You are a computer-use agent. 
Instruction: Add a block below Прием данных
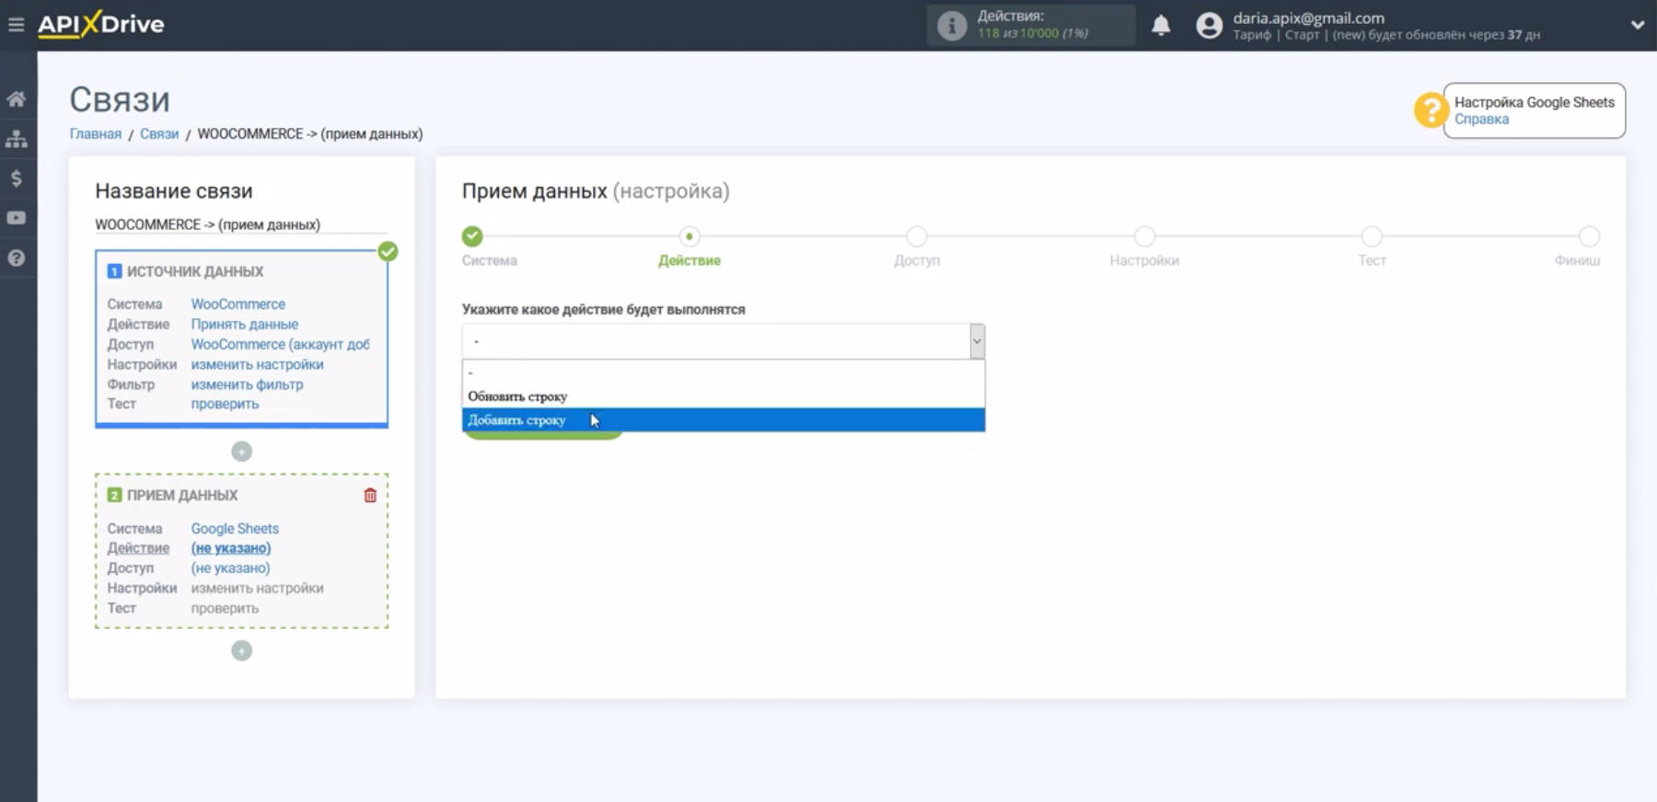point(241,651)
